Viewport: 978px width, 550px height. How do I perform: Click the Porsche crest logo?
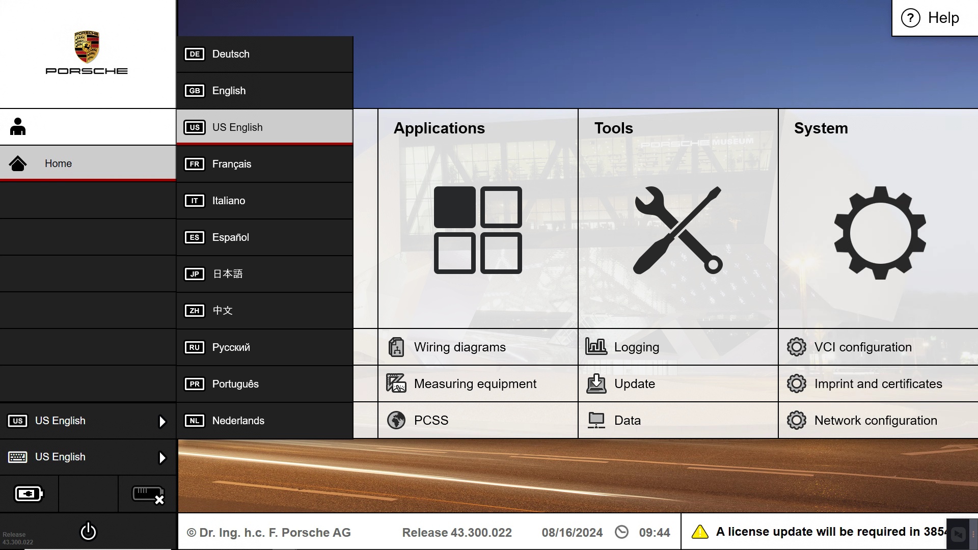point(87,47)
